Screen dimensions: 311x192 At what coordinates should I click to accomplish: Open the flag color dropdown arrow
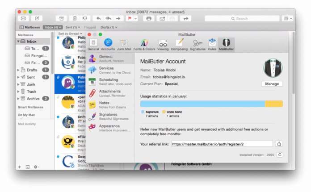[x=136, y=19]
